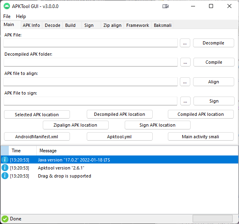This screenshot has height=224, width=239.
Task: Open Zipalign APK location
Action: (x=76, y=125)
